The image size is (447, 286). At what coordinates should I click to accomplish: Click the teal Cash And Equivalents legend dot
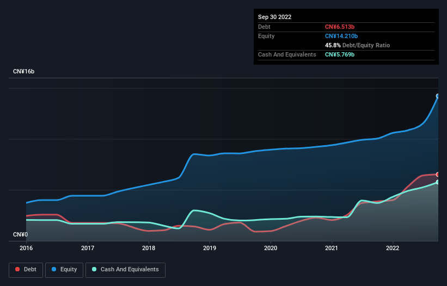[94, 269]
